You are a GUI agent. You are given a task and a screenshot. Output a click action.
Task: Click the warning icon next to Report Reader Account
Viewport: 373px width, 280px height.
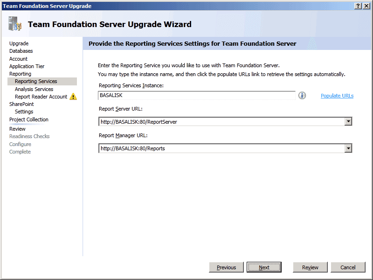73,97
